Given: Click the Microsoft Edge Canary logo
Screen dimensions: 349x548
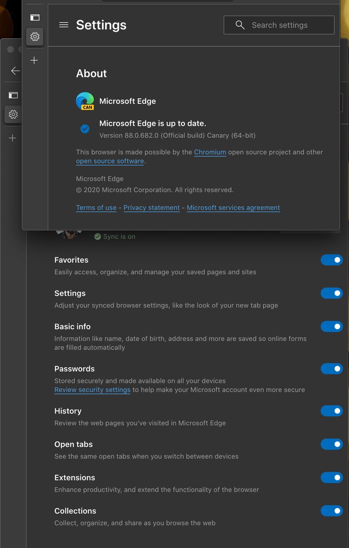Looking at the screenshot, I should [x=85, y=101].
